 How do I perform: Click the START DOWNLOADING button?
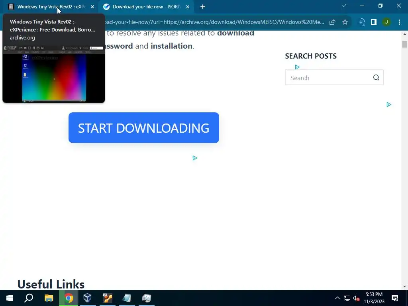pos(143,128)
